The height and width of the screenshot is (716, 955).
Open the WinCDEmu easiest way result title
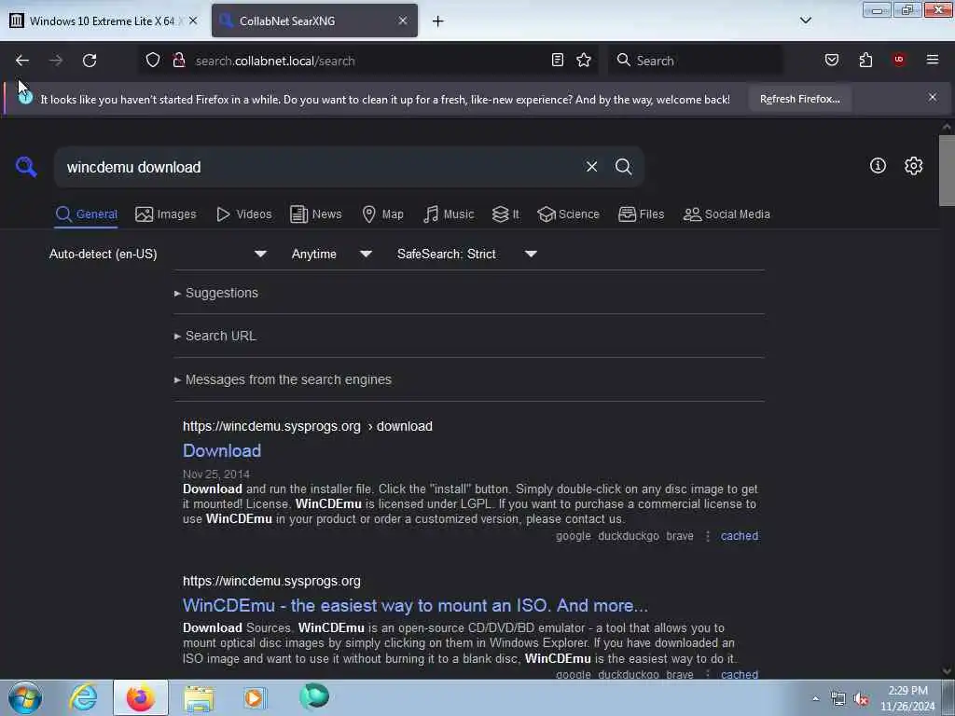coord(415,605)
